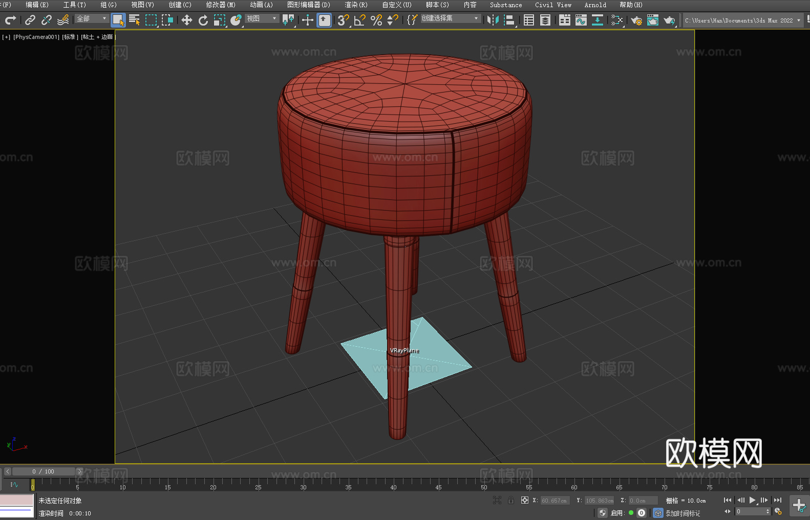The width and height of the screenshot is (810, 520).
Task: Click time slider previous frame arrow
Action: 7,471
